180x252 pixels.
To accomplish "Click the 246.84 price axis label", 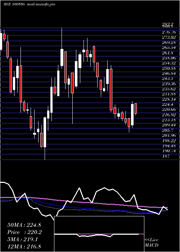I will pyautogui.click(x=169, y=73).
